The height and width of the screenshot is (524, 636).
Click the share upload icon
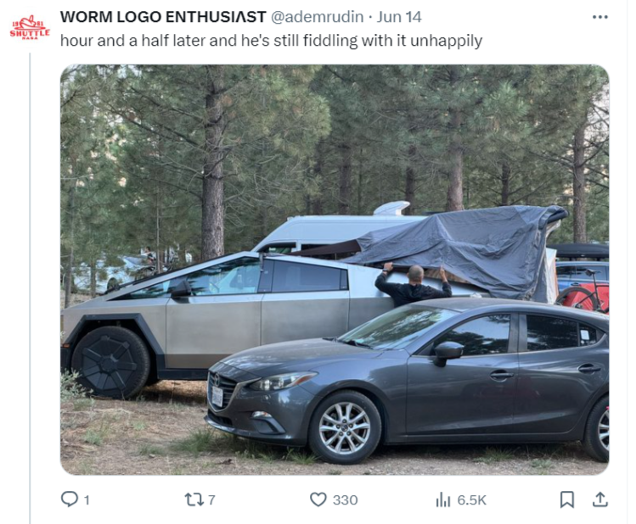(599, 499)
